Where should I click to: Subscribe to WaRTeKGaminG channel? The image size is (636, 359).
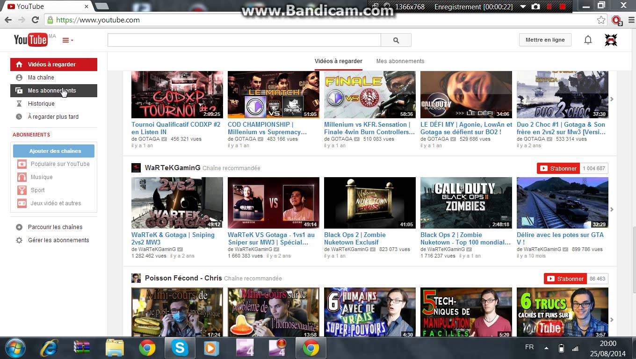pyautogui.click(x=558, y=168)
